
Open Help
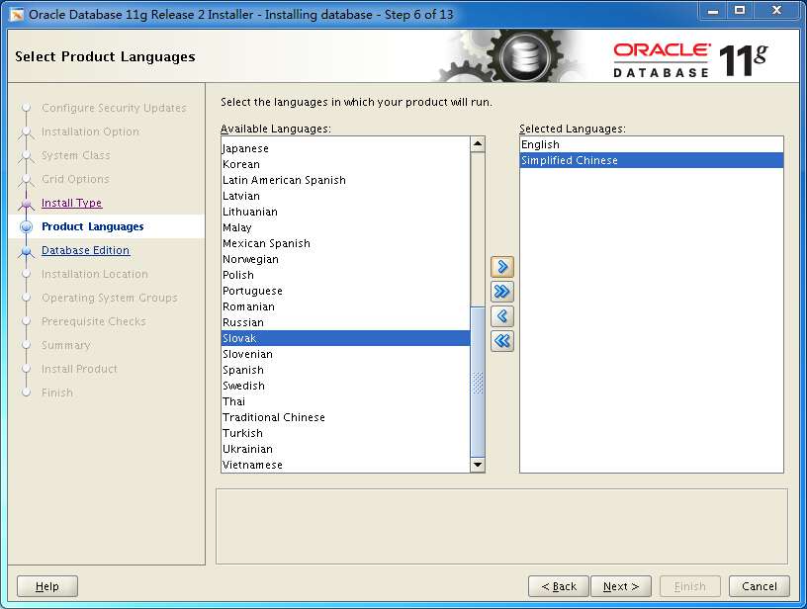coord(46,585)
